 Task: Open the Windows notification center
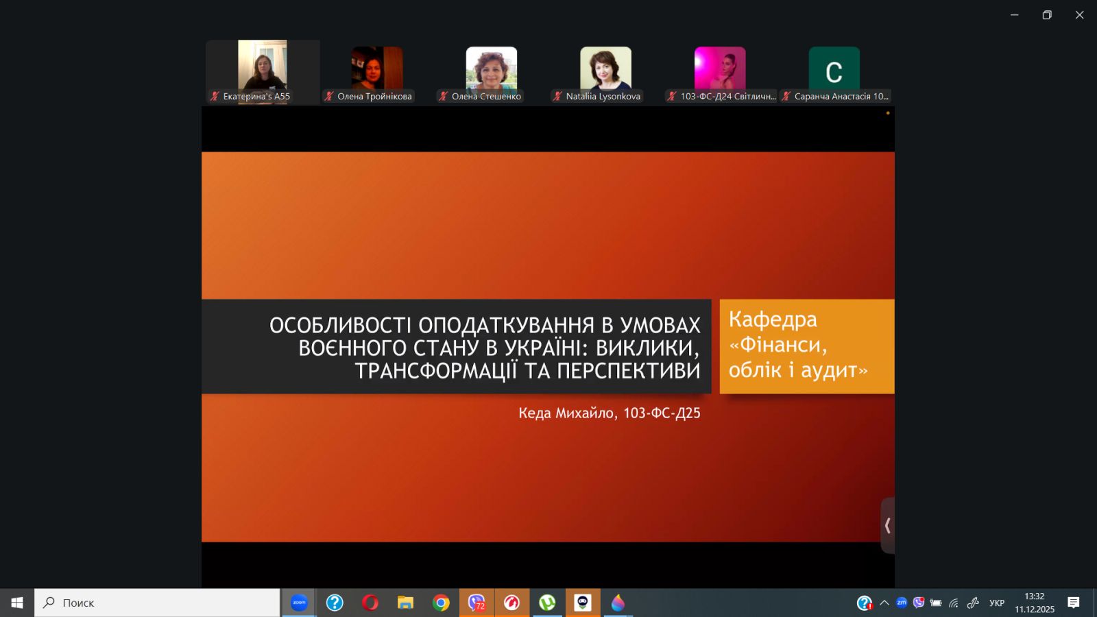pyautogui.click(x=1074, y=603)
